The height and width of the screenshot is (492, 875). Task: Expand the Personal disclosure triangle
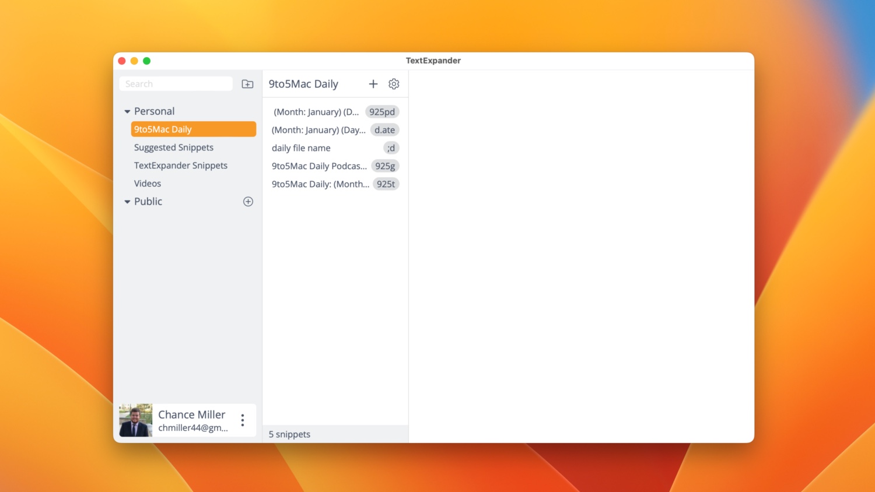127,111
